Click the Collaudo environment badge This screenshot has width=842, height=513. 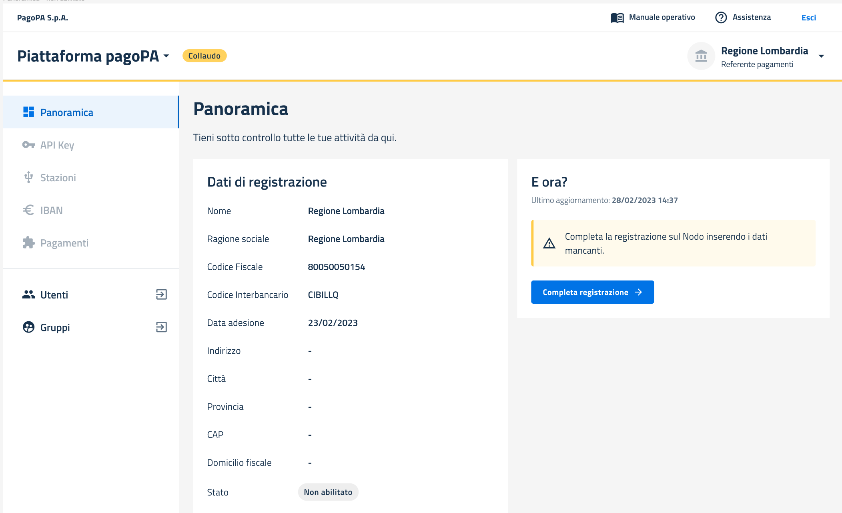coord(204,56)
